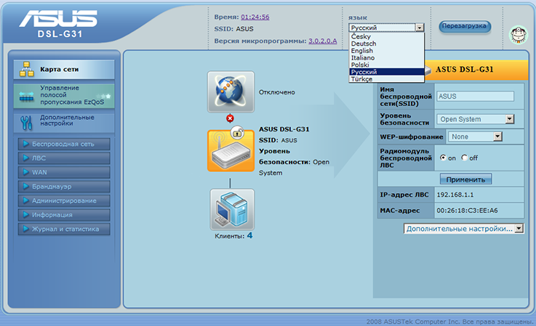The image size is (536, 326).
Task: Click the EzQoS bandwidth icon
Action: pyautogui.click(x=27, y=97)
